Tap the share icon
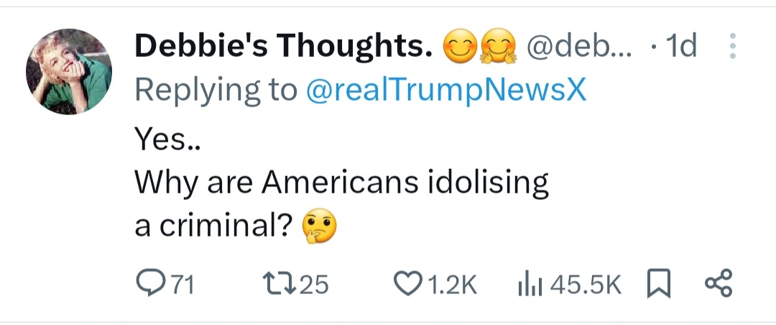Screen dimensions: 776x325 (719, 284)
